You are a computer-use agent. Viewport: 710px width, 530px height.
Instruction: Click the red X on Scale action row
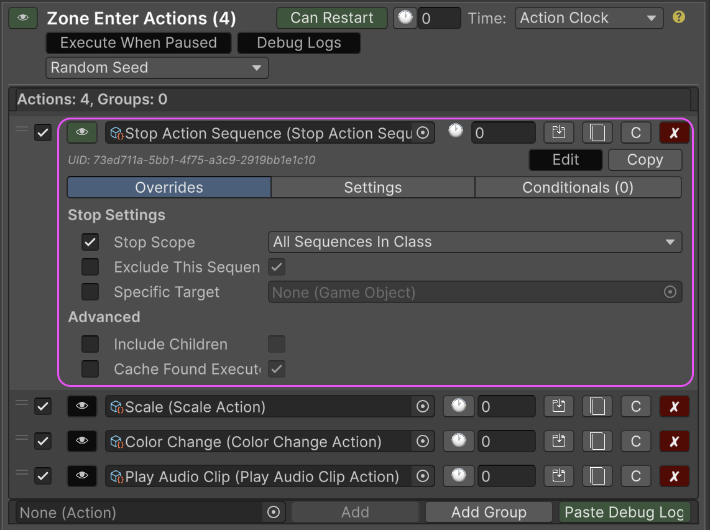tap(674, 407)
